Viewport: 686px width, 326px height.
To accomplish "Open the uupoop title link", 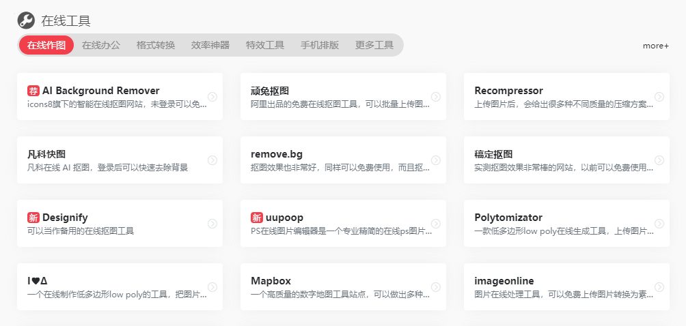I will (284, 218).
